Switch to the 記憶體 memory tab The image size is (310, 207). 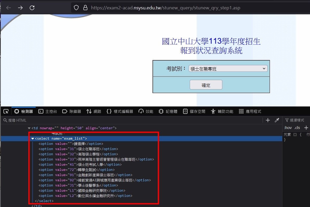(x=168, y=112)
